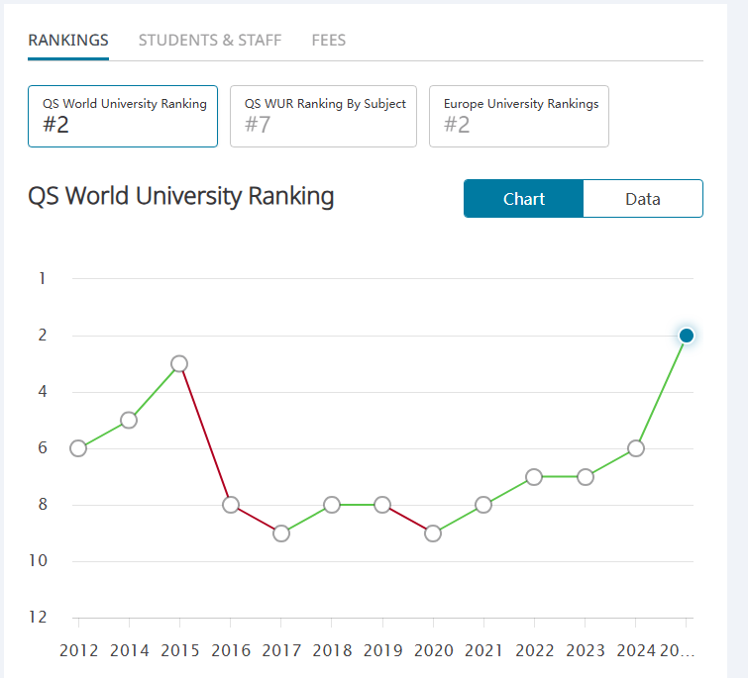The height and width of the screenshot is (678, 748).
Task: Click the 2024 x-axis label
Action: click(636, 650)
